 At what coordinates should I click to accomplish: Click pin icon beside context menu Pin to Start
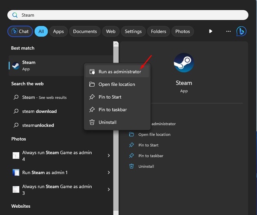(92, 97)
